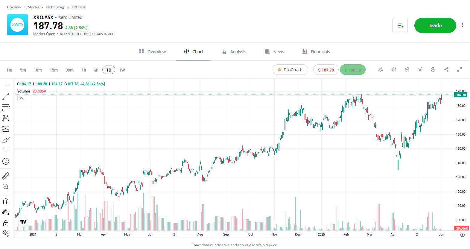Select the 30m timeframe
The height and width of the screenshot is (249, 470).
(69, 70)
